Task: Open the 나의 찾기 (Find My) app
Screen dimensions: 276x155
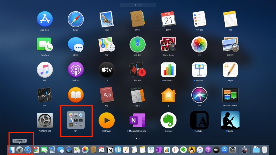Action: (138, 44)
